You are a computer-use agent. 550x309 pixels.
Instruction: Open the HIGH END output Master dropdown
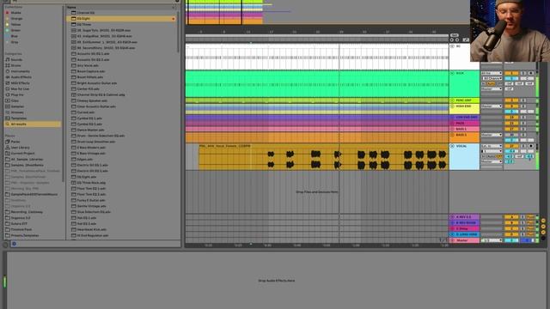click(x=492, y=106)
